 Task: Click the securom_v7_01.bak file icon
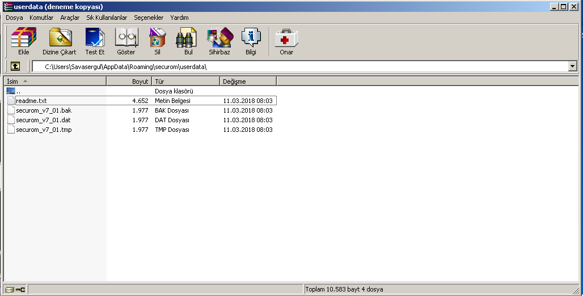[11, 110]
